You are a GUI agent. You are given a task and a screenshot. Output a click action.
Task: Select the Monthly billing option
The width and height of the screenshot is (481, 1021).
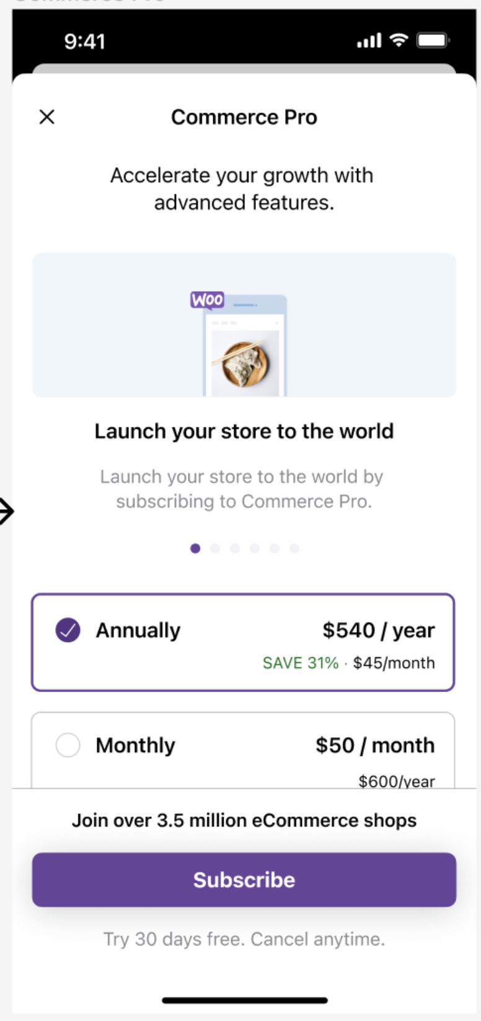point(244,745)
